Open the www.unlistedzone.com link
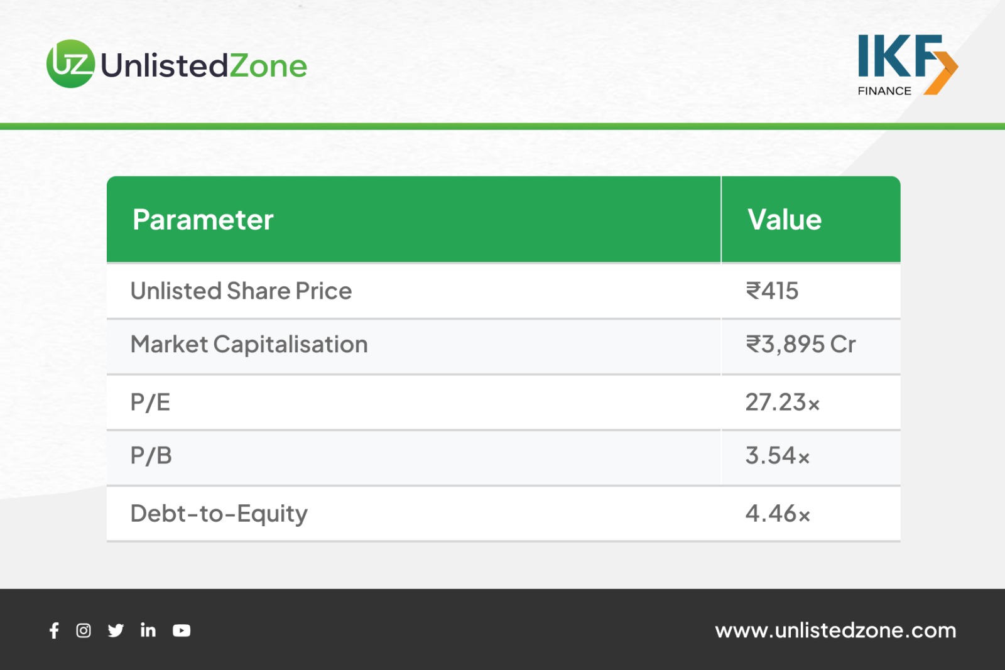 click(x=835, y=630)
